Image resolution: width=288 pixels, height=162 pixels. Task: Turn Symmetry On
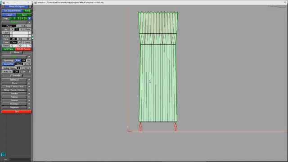point(29,60)
